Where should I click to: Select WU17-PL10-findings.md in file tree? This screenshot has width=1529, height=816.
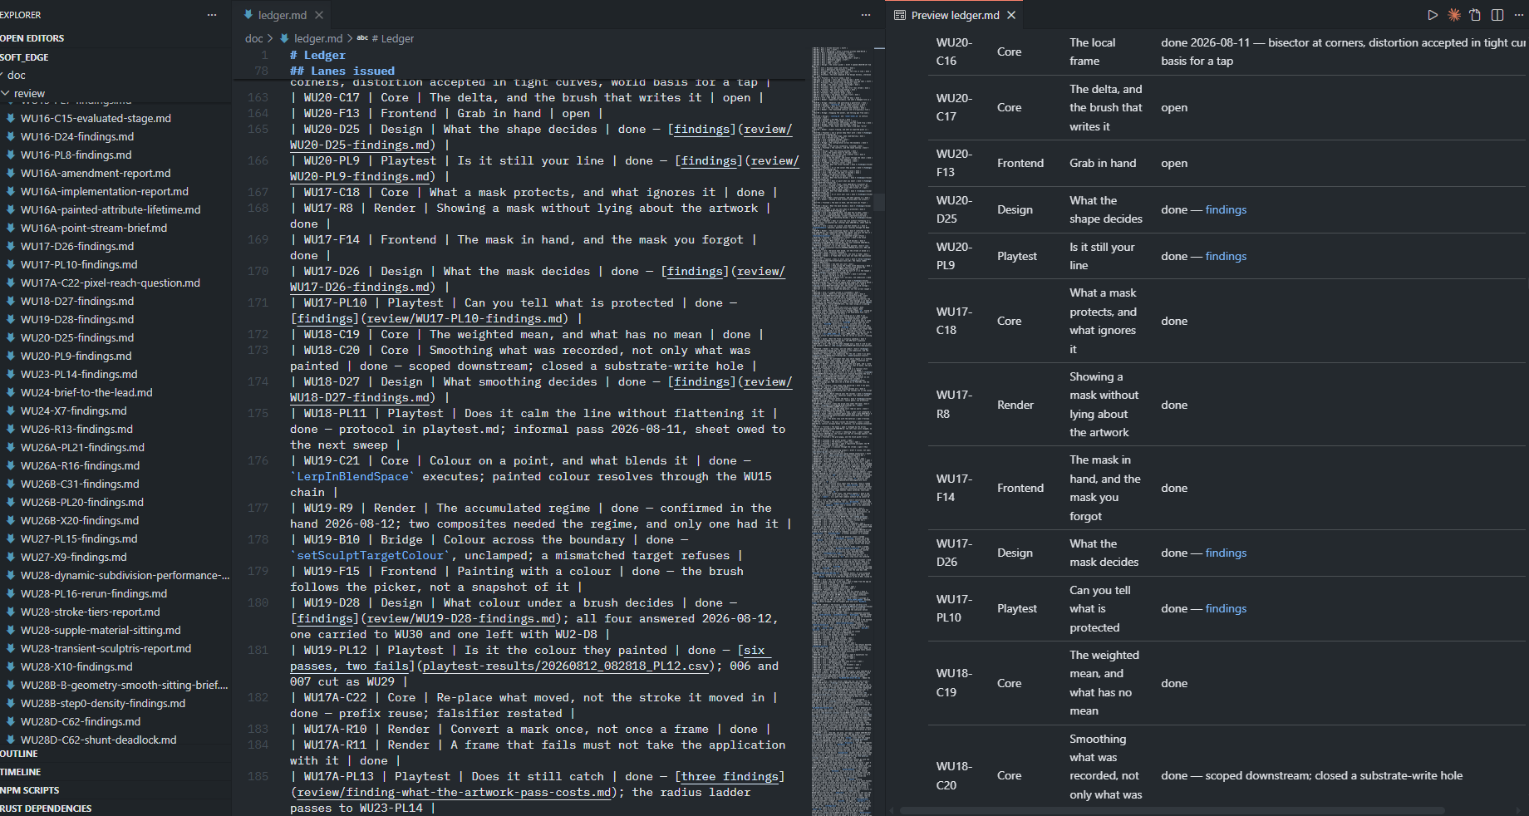(x=79, y=264)
